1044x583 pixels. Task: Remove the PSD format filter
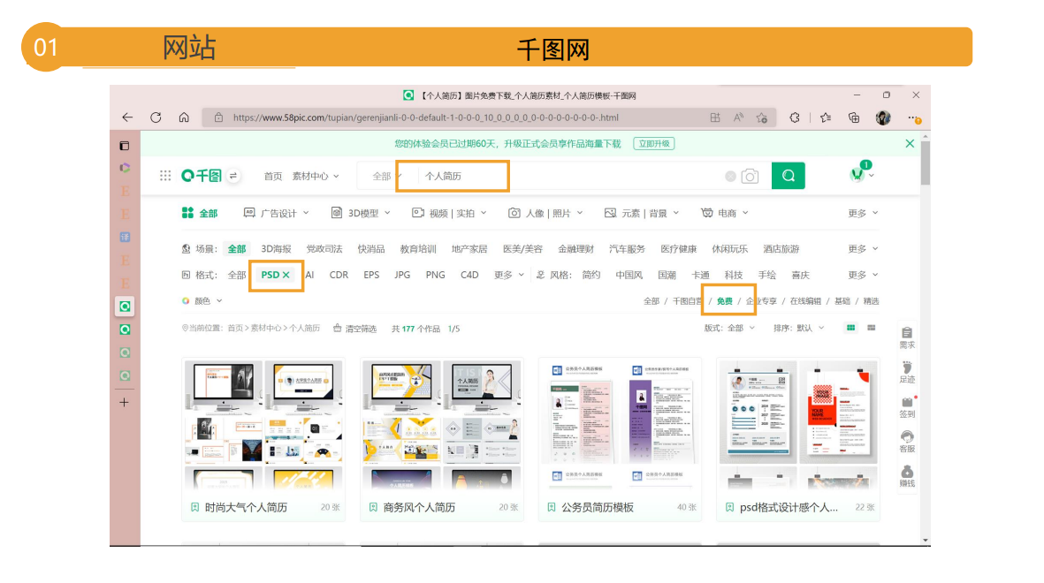pyautogui.click(x=286, y=276)
